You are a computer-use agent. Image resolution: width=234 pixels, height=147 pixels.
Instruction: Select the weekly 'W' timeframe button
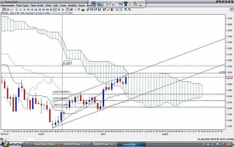tap(59, 10)
